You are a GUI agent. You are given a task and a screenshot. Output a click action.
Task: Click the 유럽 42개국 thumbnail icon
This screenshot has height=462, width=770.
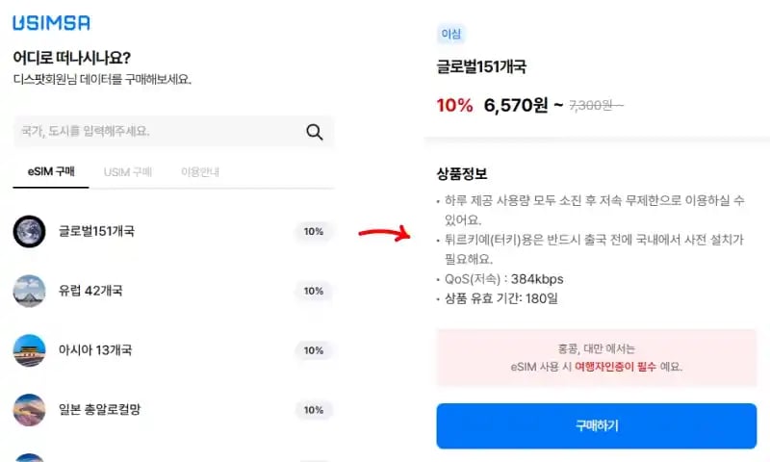click(x=29, y=291)
